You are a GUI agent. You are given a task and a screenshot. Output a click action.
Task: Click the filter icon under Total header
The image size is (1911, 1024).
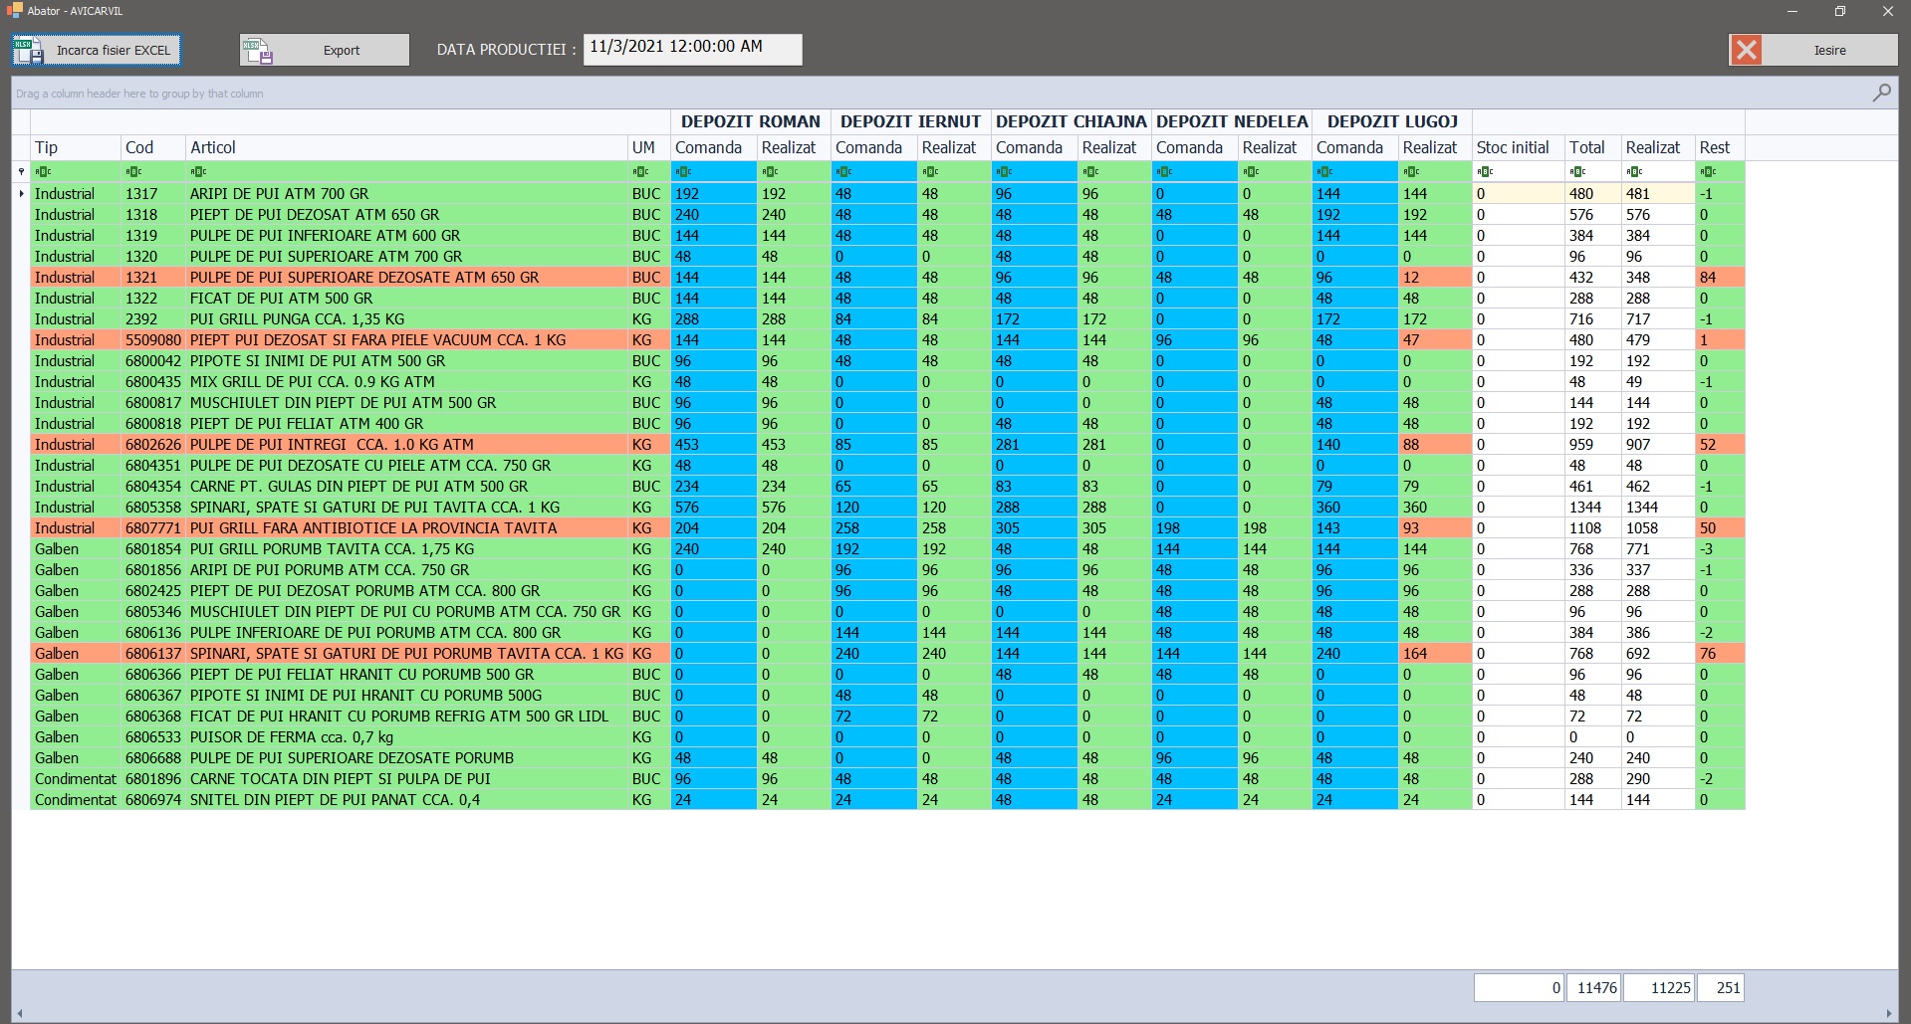(x=1577, y=171)
